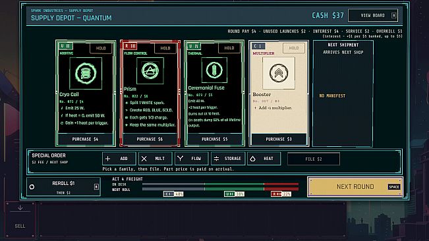Purchase Cryo Coil for $4
The width and height of the screenshot is (429, 241).
tap(86, 140)
